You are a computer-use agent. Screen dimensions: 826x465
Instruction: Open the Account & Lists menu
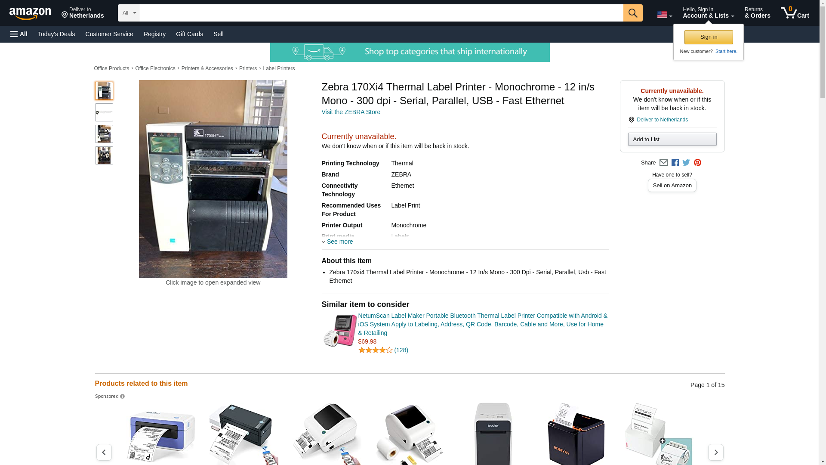(708, 13)
